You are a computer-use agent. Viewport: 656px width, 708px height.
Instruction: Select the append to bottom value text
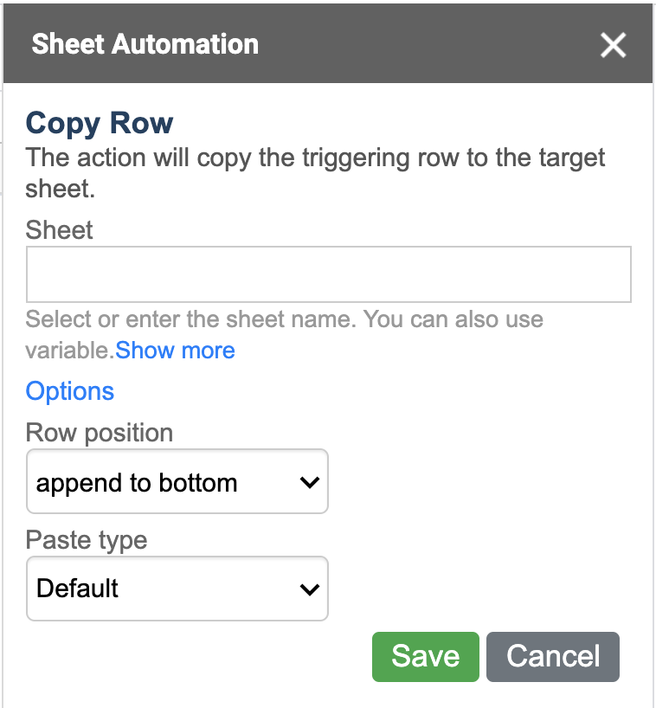(137, 483)
